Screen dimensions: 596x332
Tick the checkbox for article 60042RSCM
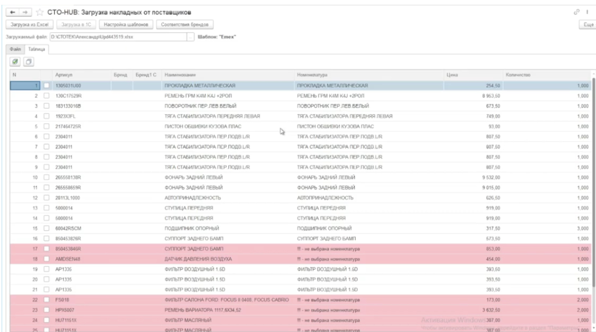coord(46,228)
